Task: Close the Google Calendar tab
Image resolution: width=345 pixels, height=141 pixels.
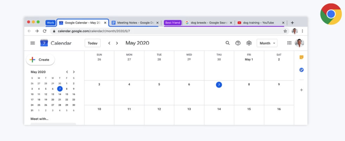Action: (x=105, y=22)
